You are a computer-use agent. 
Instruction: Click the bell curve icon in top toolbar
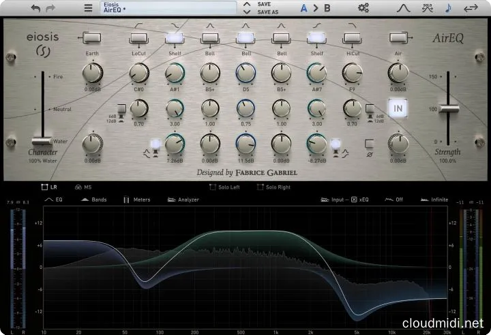(x=404, y=8)
